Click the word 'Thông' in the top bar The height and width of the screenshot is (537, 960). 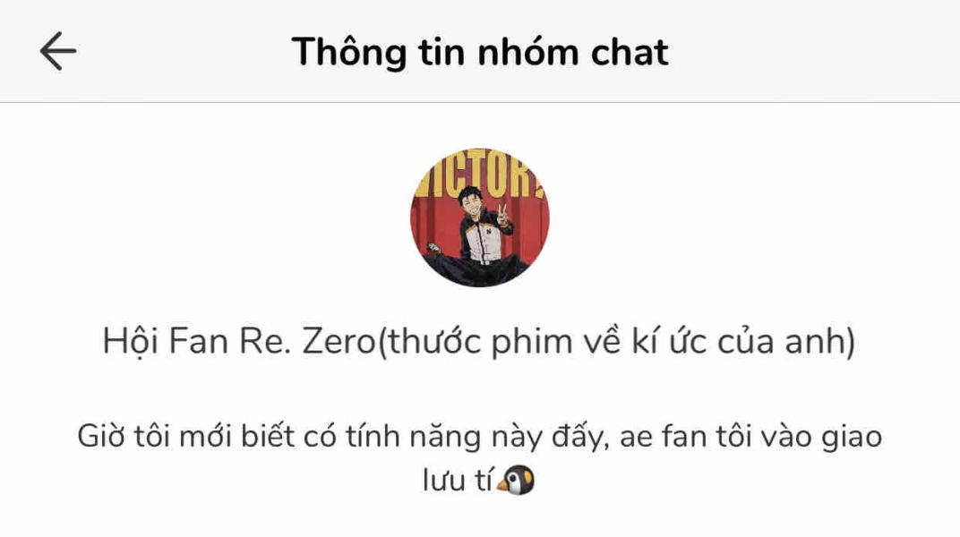(x=349, y=51)
